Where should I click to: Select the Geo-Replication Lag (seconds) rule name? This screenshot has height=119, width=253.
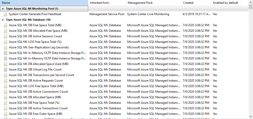(x=39, y=47)
